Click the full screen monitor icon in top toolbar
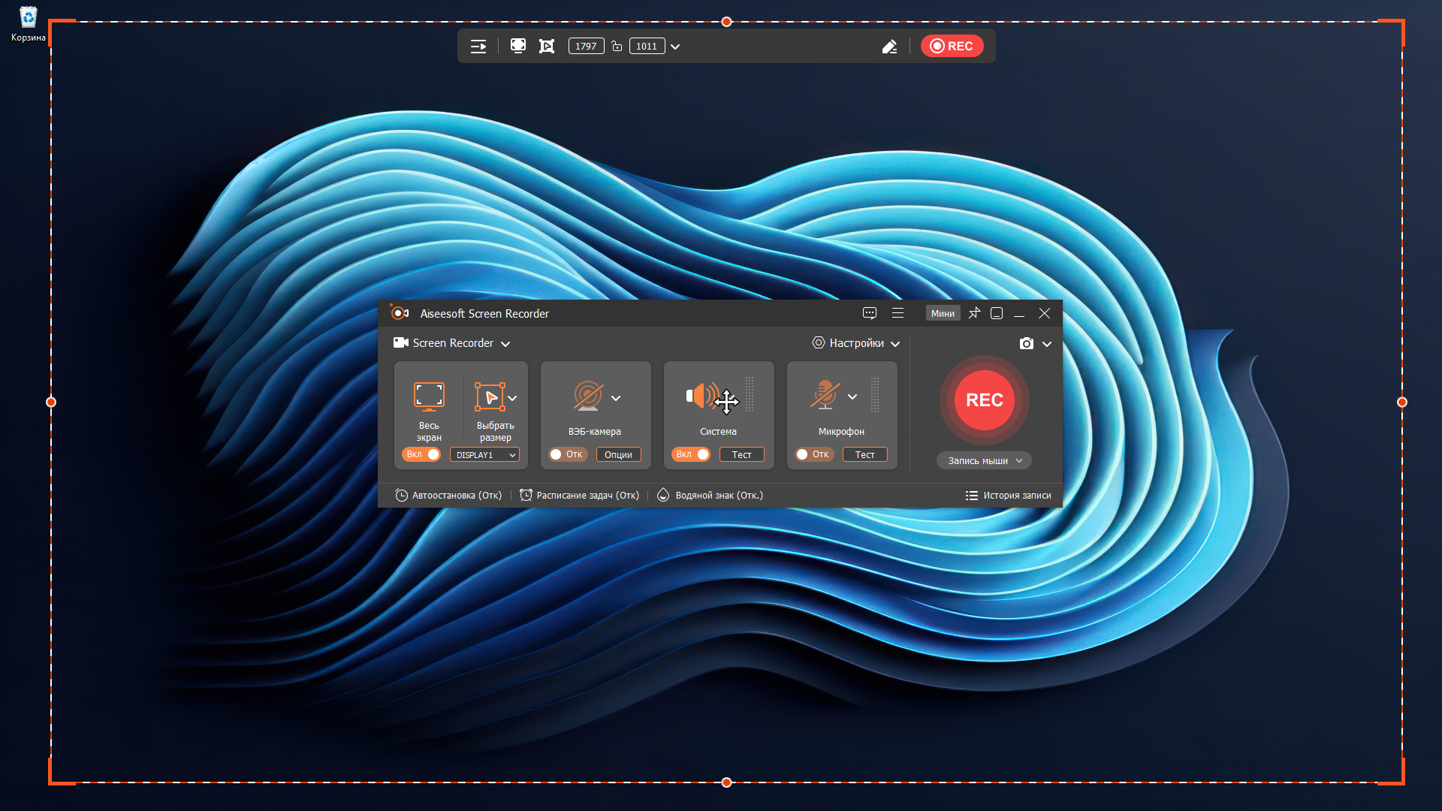The image size is (1442, 811). tap(517, 46)
